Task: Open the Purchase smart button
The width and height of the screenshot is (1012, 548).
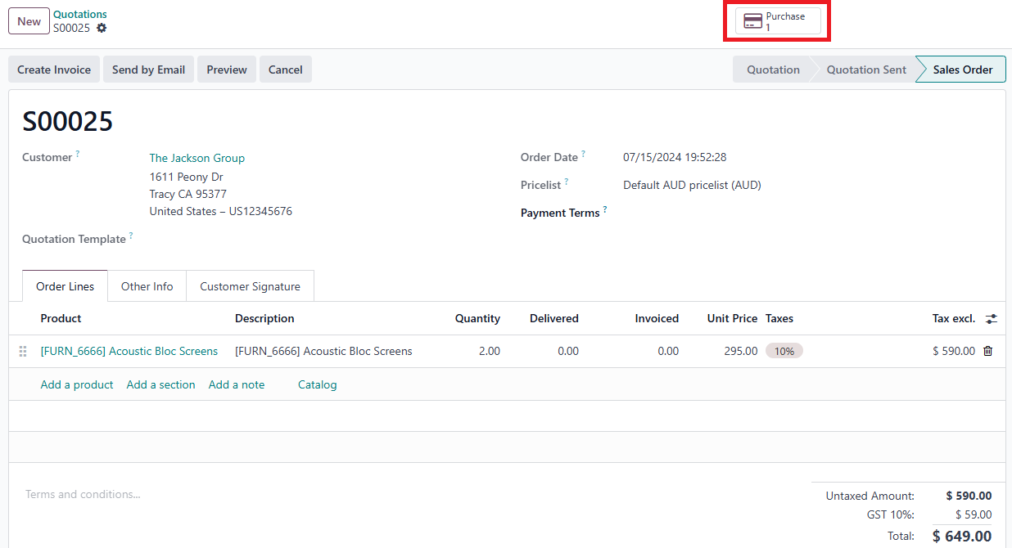Action: pos(777,21)
